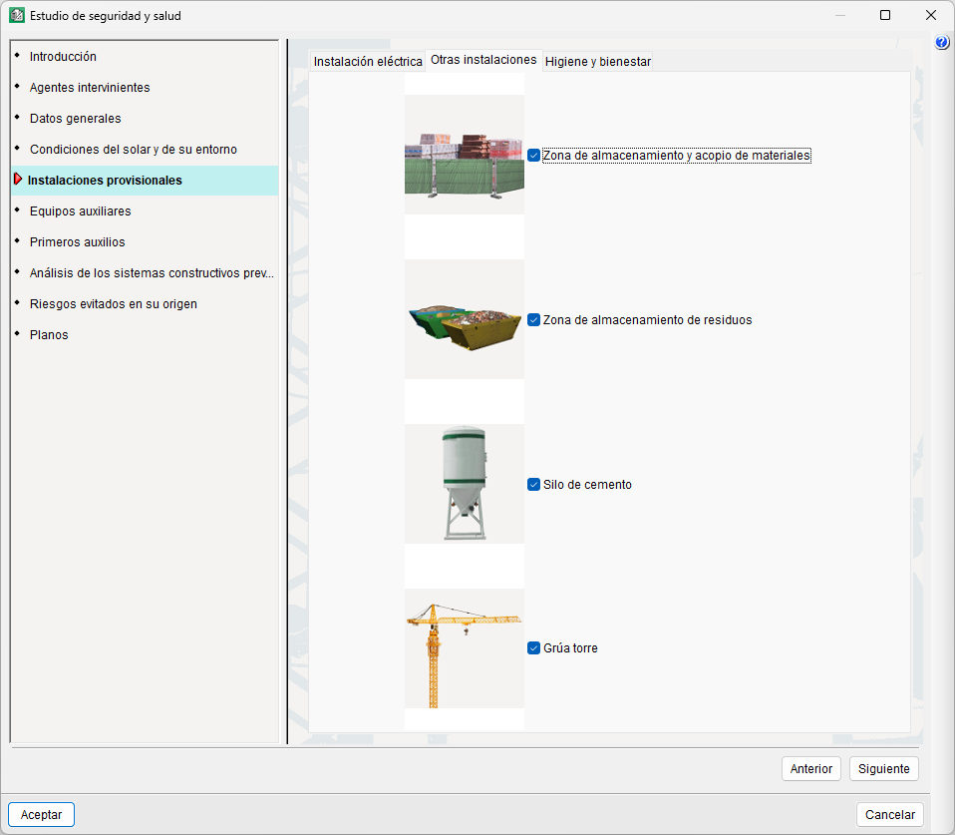
Task: Click the Siguiente button
Action: [883, 768]
